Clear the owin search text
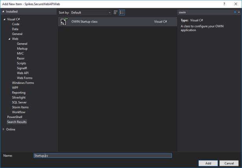 [x=235, y=12]
